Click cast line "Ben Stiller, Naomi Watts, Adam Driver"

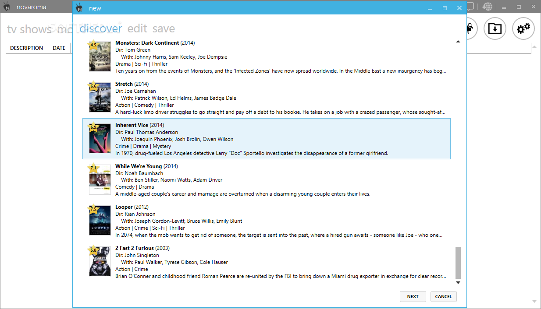coord(178,180)
